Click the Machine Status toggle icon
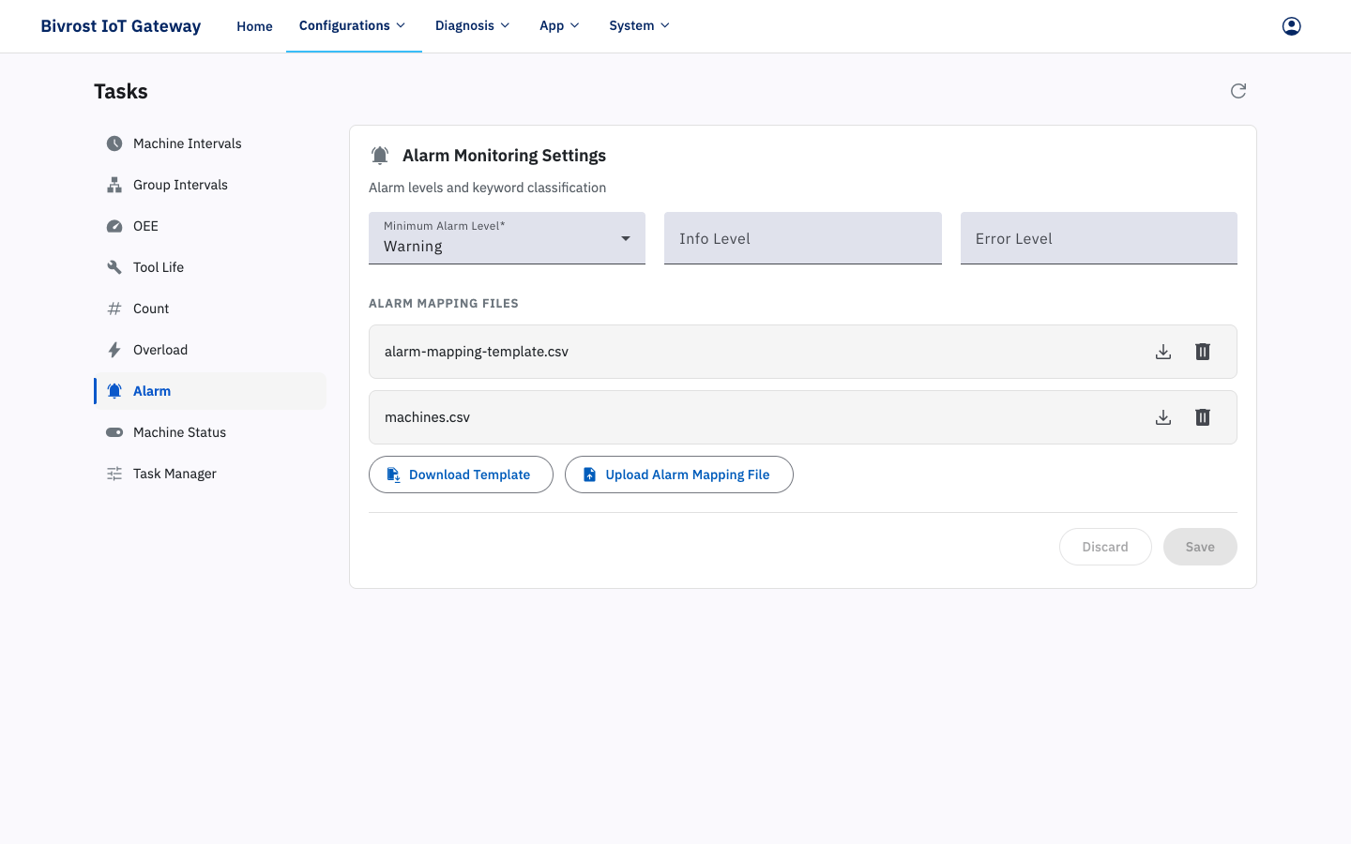This screenshot has height=844, width=1351. click(x=114, y=432)
